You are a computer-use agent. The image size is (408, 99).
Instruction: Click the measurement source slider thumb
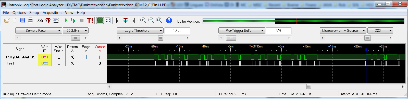(367, 38)
